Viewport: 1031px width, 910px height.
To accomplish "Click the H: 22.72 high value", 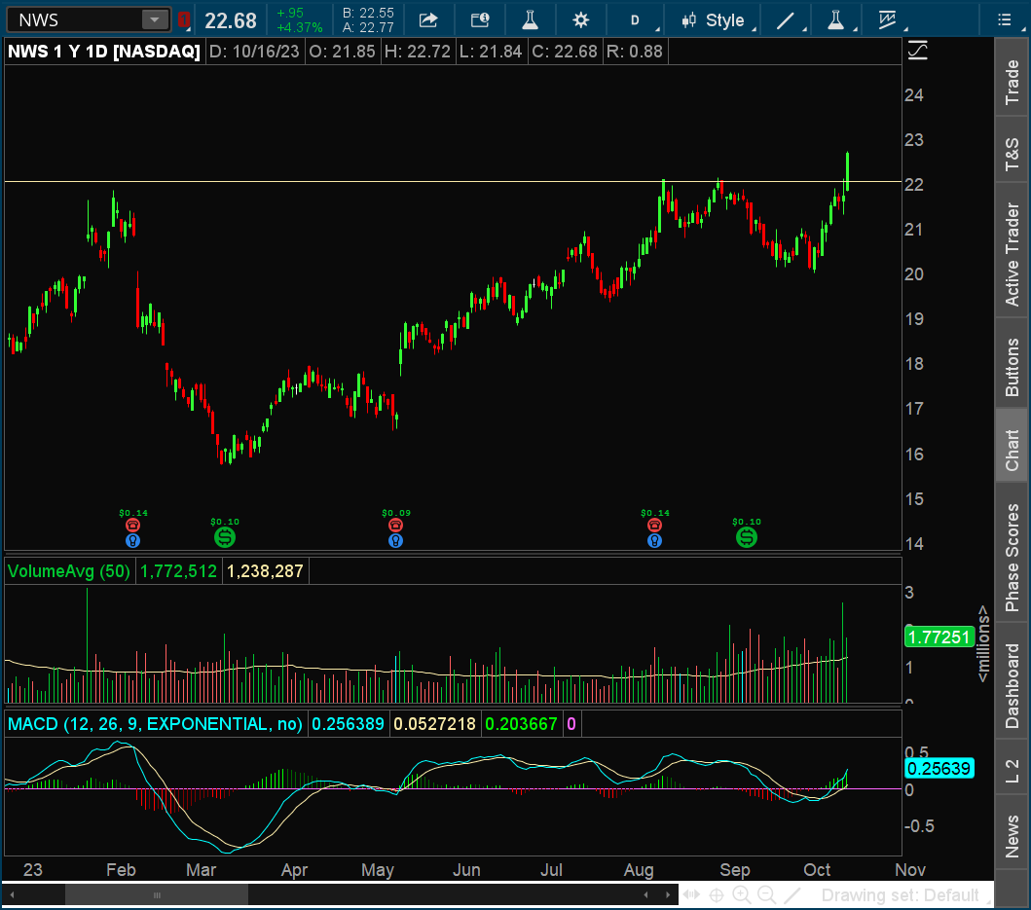I will pos(418,52).
